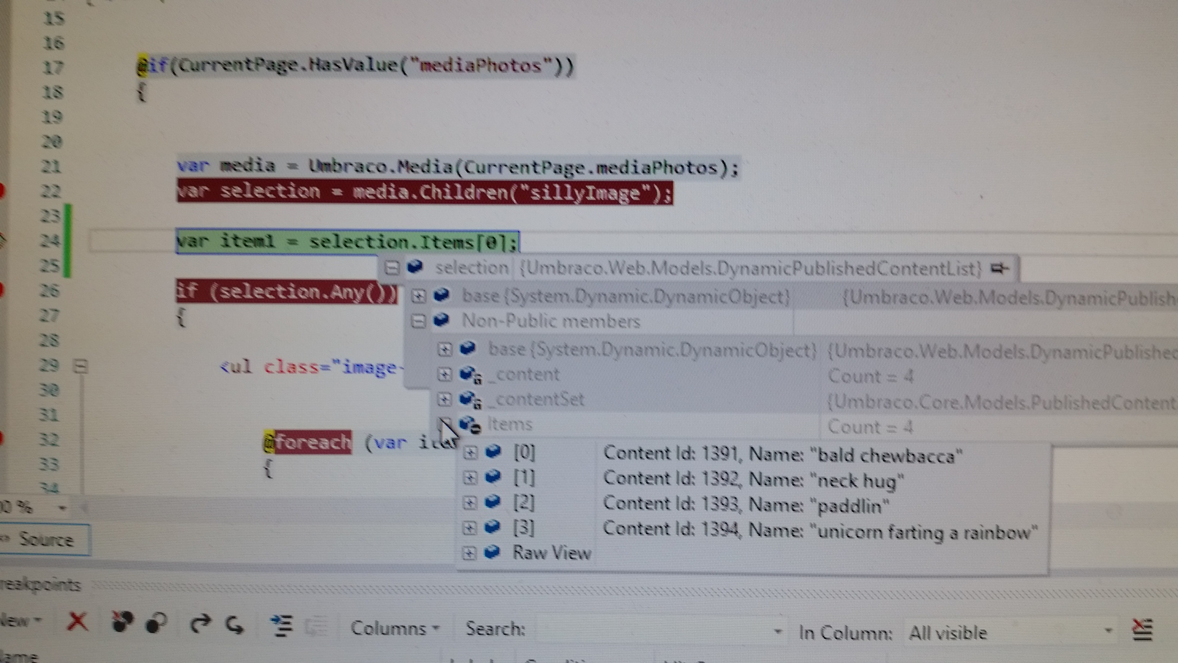This screenshot has height=663, width=1178.
Task: Open the In Column 'All visible' dropdown
Action: click(x=1009, y=632)
